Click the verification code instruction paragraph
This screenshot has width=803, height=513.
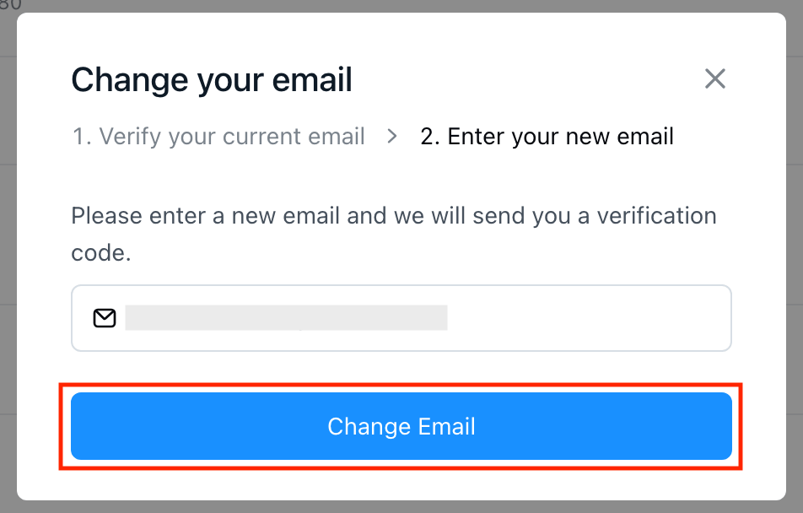[x=393, y=235]
